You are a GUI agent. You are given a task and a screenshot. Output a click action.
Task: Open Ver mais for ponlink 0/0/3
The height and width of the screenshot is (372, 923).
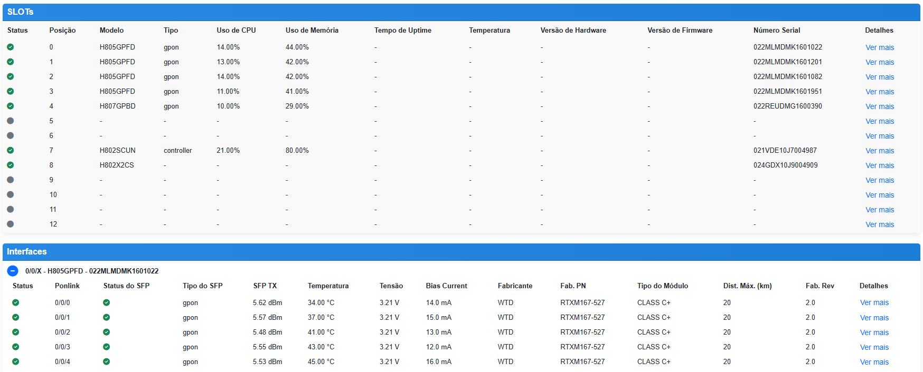(x=874, y=347)
